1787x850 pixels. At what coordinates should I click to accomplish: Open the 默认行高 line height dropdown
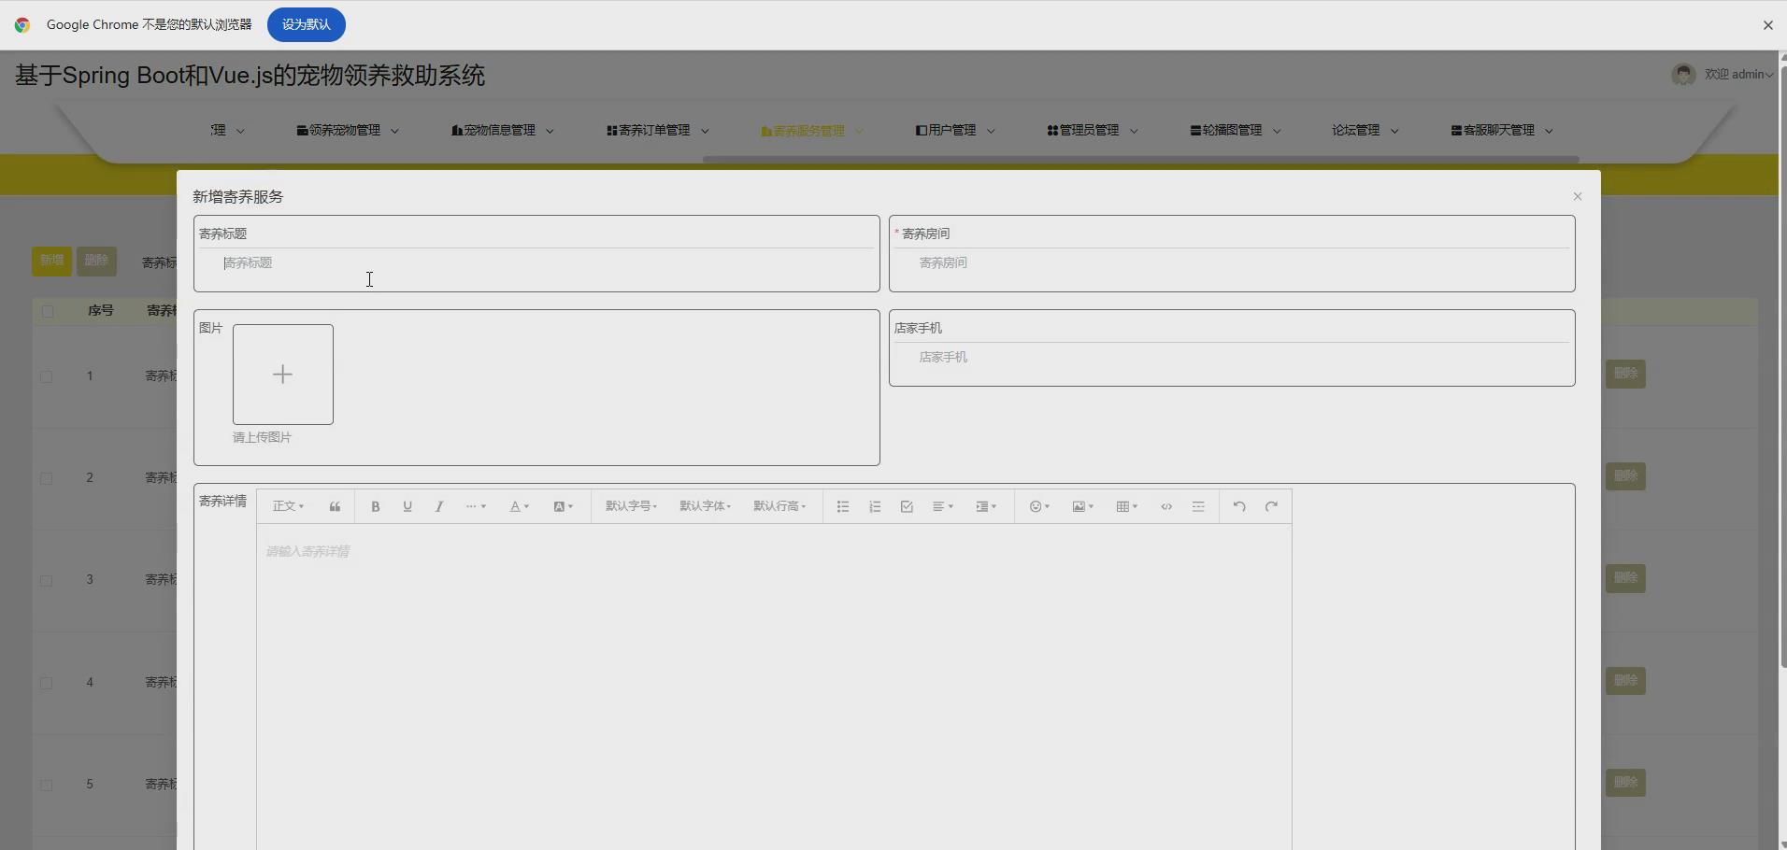pos(779,506)
